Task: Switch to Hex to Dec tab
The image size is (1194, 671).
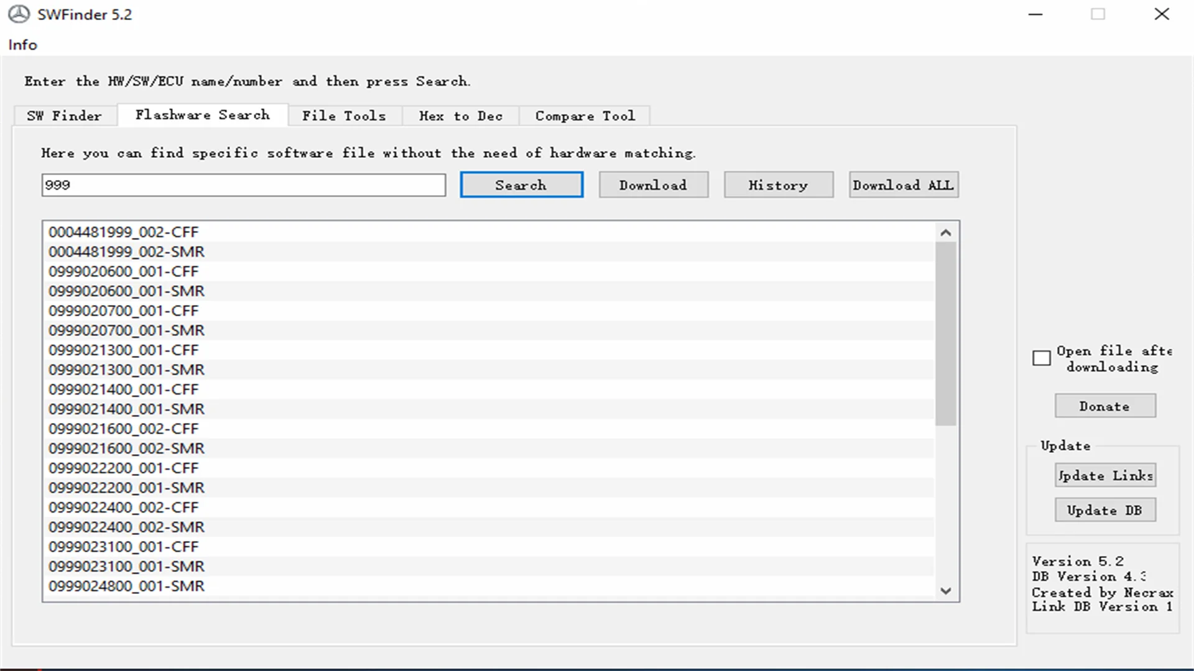Action: (x=461, y=116)
